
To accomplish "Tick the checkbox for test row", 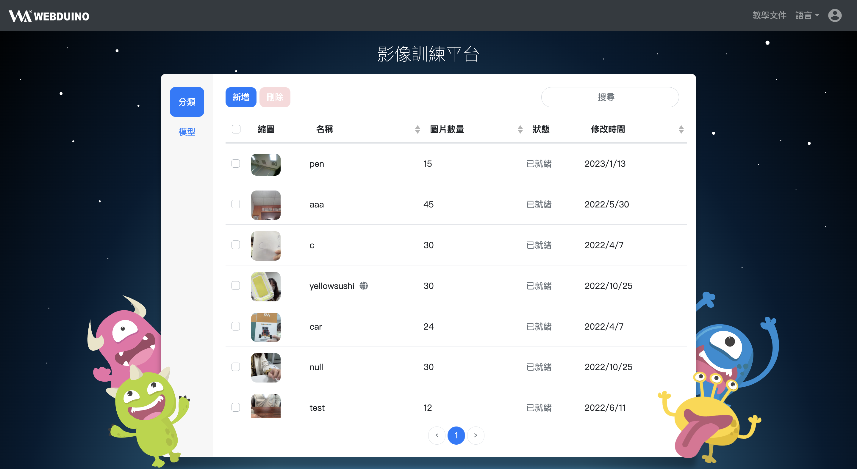I will coord(236,407).
